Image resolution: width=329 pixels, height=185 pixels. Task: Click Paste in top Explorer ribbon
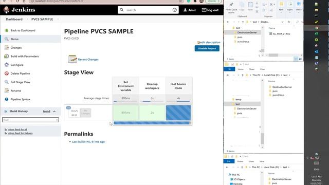coord(250,7)
